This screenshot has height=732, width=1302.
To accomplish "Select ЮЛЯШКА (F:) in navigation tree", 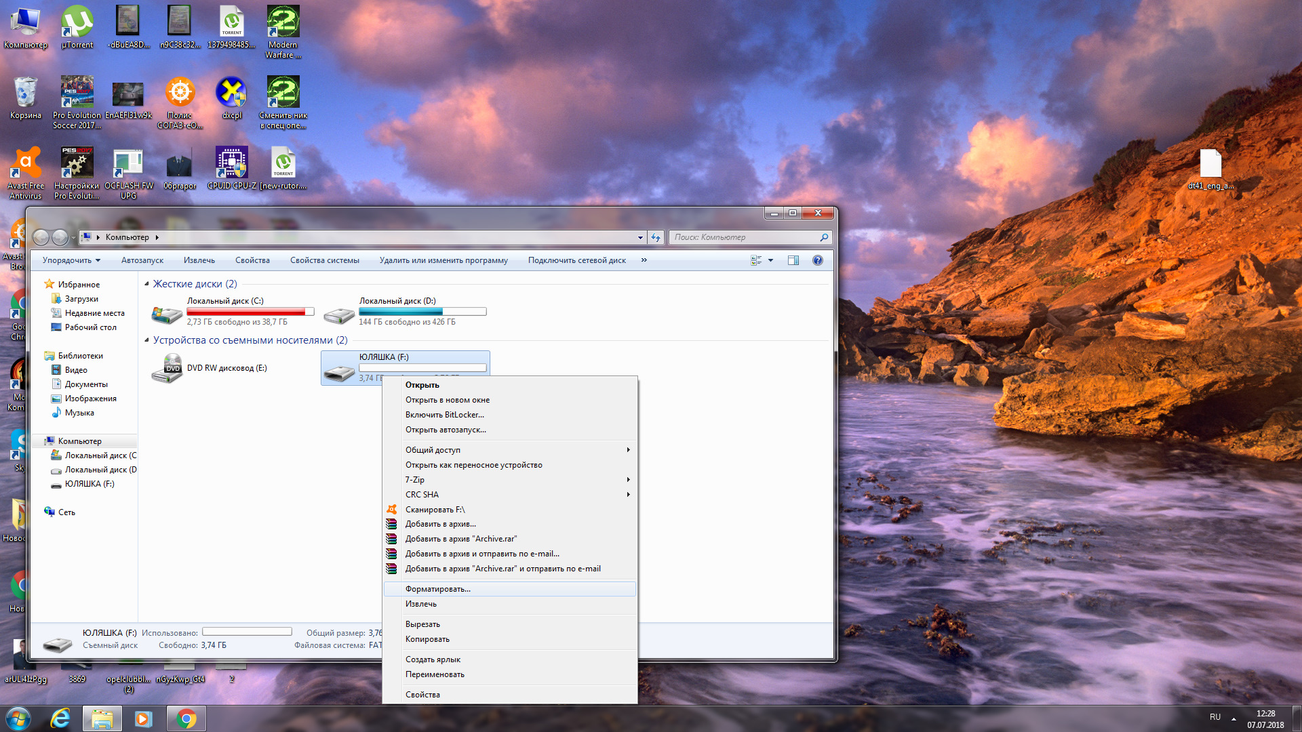I will pyautogui.click(x=90, y=484).
